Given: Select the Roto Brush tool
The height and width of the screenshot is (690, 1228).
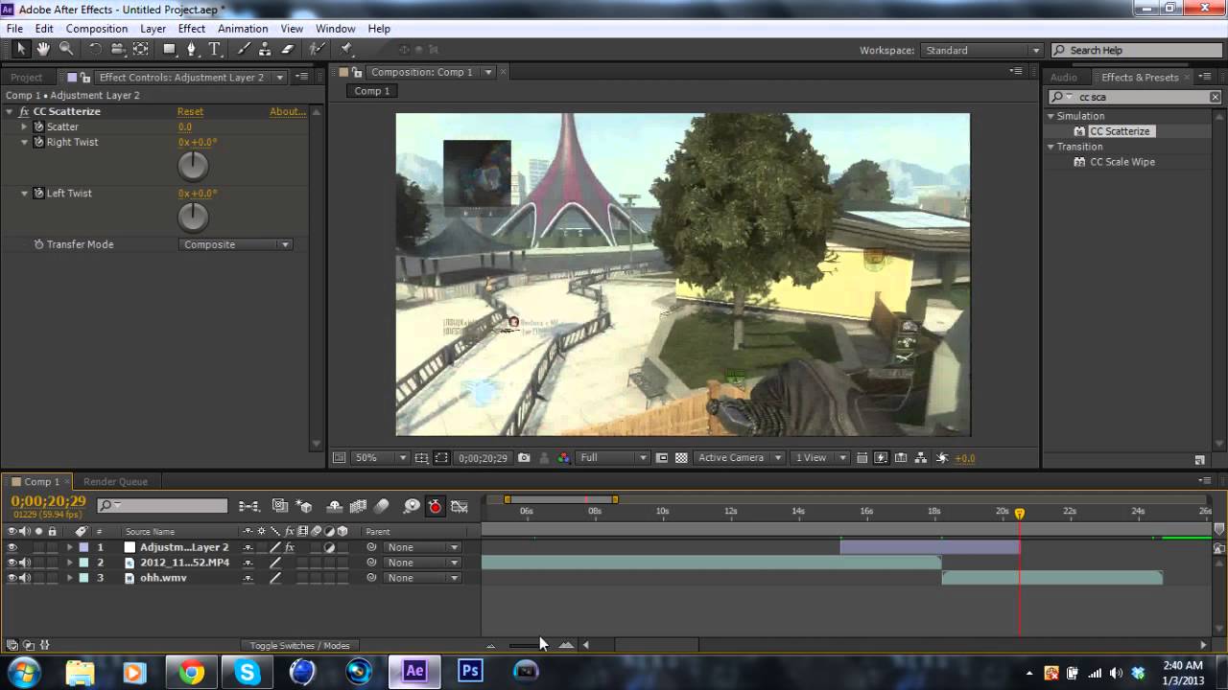Looking at the screenshot, I should 317,49.
